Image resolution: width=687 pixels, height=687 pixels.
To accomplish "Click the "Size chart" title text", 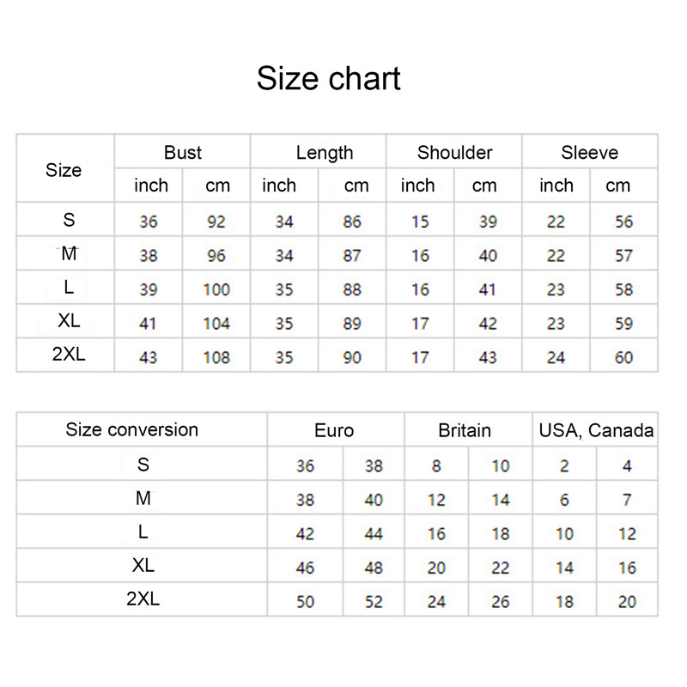I will [329, 79].
